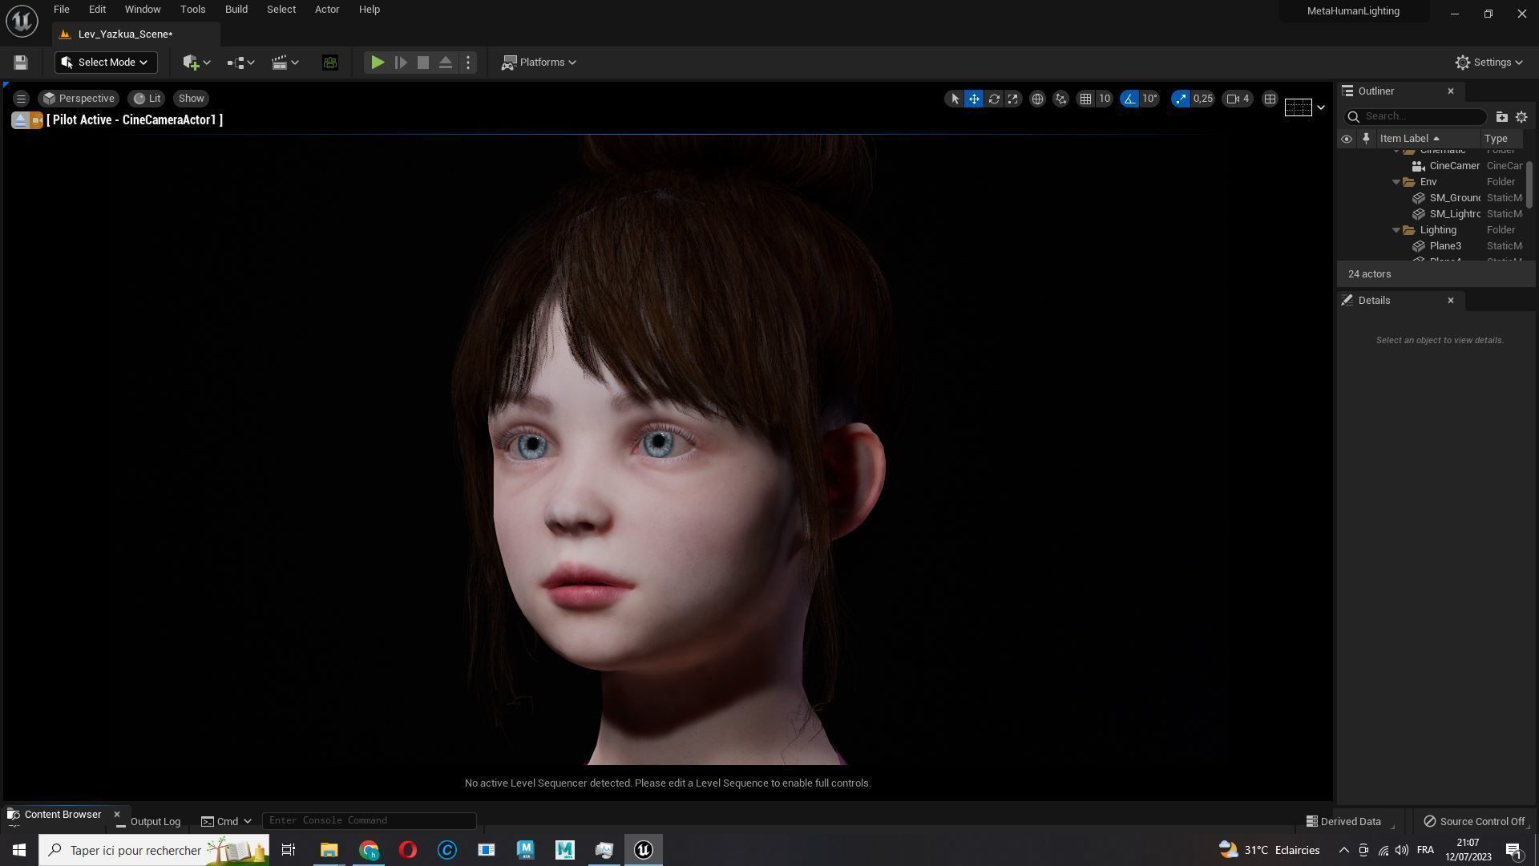The width and height of the screenshot is (1539, 866).
Task: Click the Outliner search field
Action: pyautogui.click(x=1415, y=117)
